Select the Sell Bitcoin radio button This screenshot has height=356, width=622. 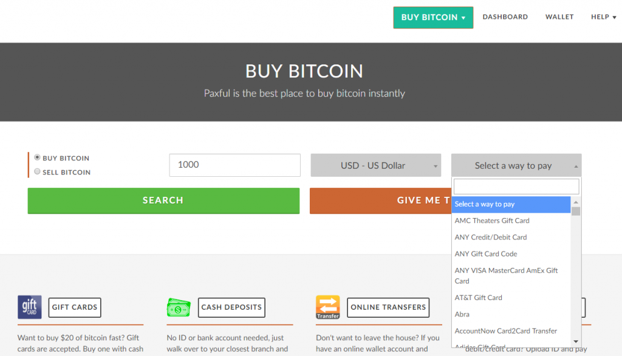point(37,172)
